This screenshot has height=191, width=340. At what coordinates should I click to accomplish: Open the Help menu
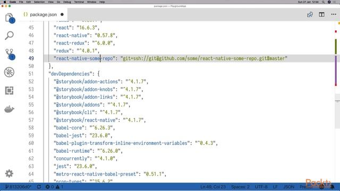point(102,2)
